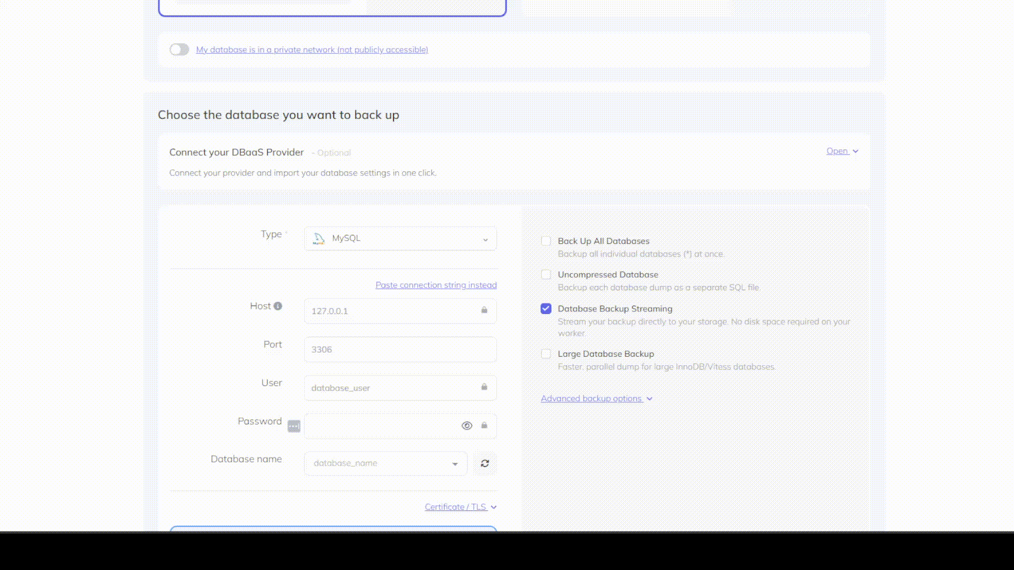Click the refresh database list icon
The height and width of the screenshot is (570, 1014).
[485, 463]
